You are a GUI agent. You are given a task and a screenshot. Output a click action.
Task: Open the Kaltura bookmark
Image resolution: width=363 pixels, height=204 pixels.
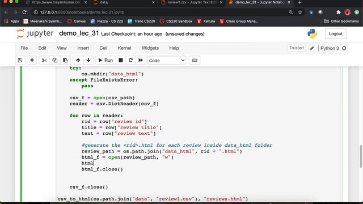206,22
